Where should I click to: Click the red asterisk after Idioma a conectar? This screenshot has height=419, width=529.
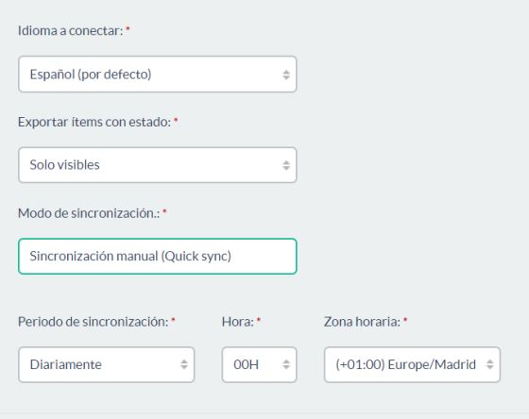(128, 28)
